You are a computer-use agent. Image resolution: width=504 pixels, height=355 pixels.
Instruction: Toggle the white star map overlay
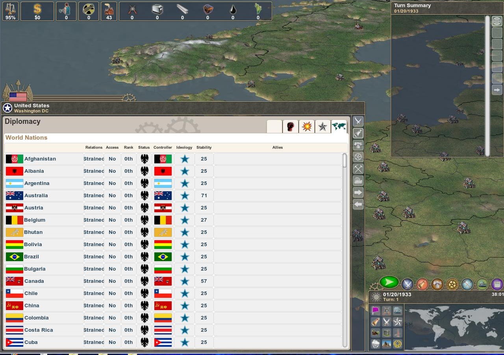(398, 322)
